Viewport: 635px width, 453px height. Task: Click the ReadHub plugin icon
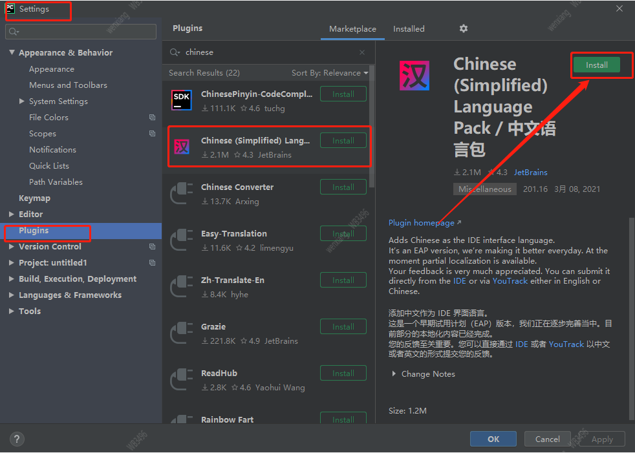coord(182,380)
